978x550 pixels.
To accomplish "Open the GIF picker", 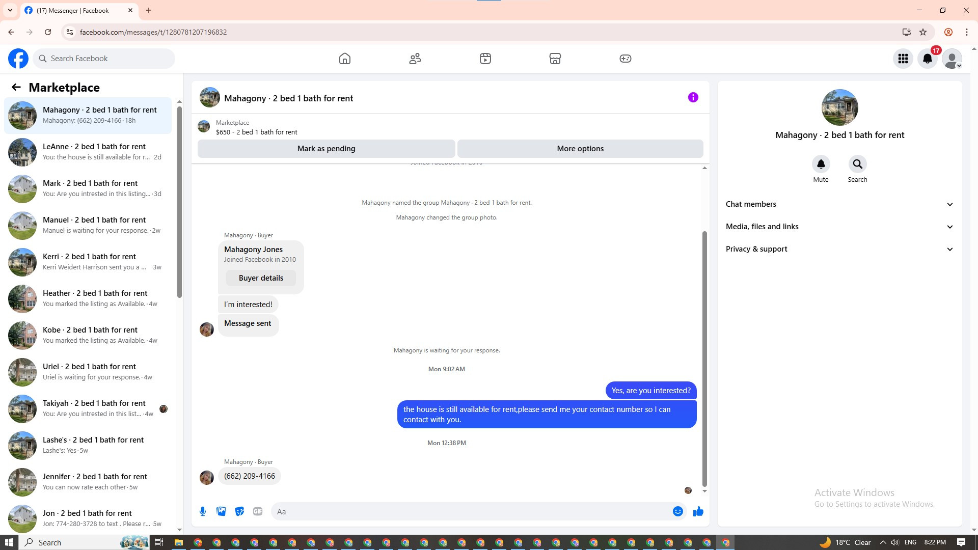I will click(258, 511).
